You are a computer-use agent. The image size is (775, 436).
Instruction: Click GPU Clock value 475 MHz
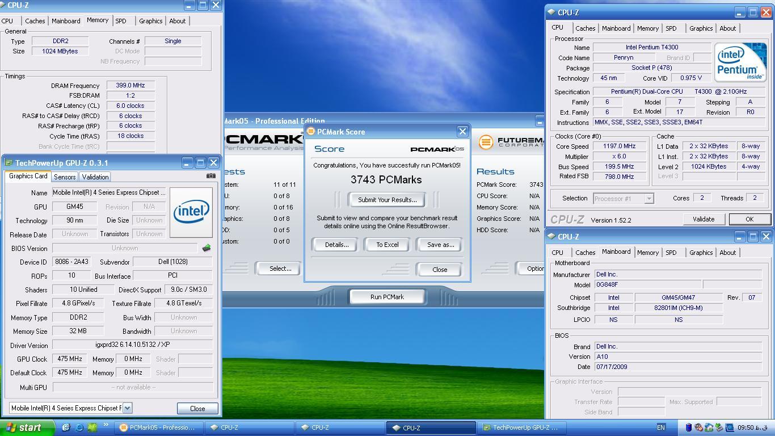(70, 359)
